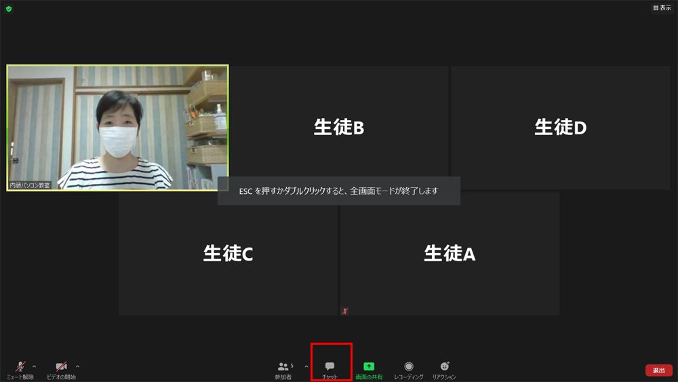
Task: Open 表示 view layout menu
Action: click(662, 7)
